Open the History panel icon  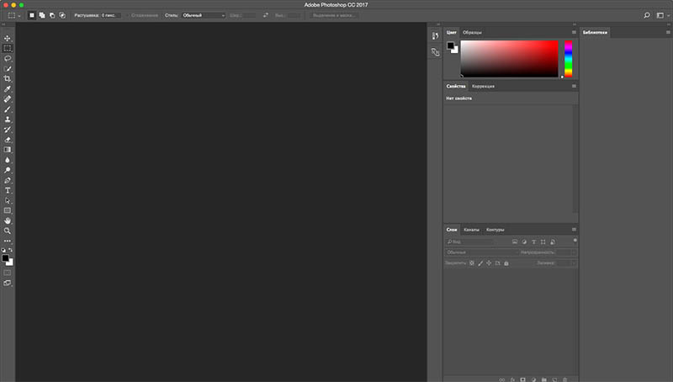point(435,36)
